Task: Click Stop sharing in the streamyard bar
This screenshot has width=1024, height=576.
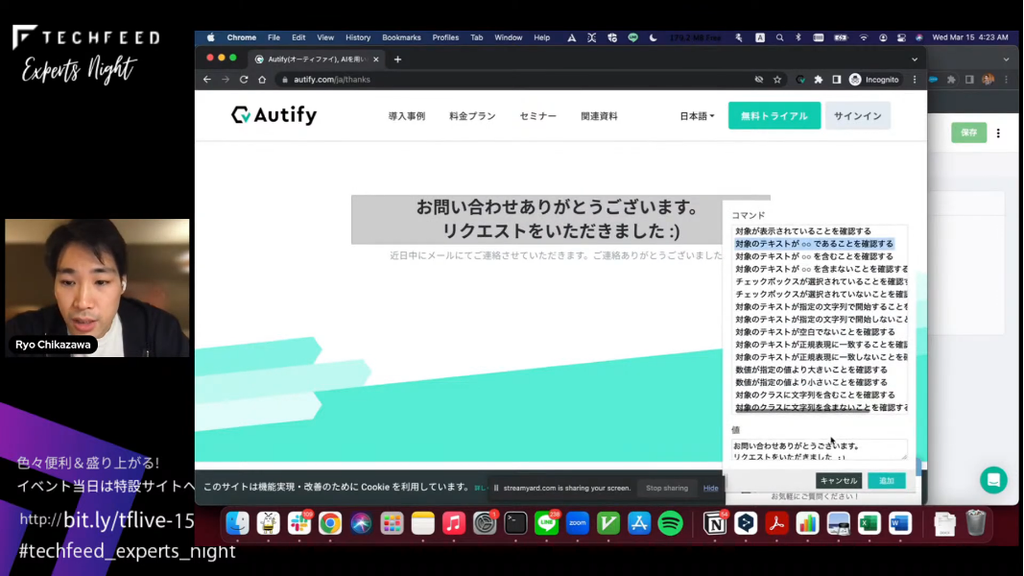Action: click(667, 488)
